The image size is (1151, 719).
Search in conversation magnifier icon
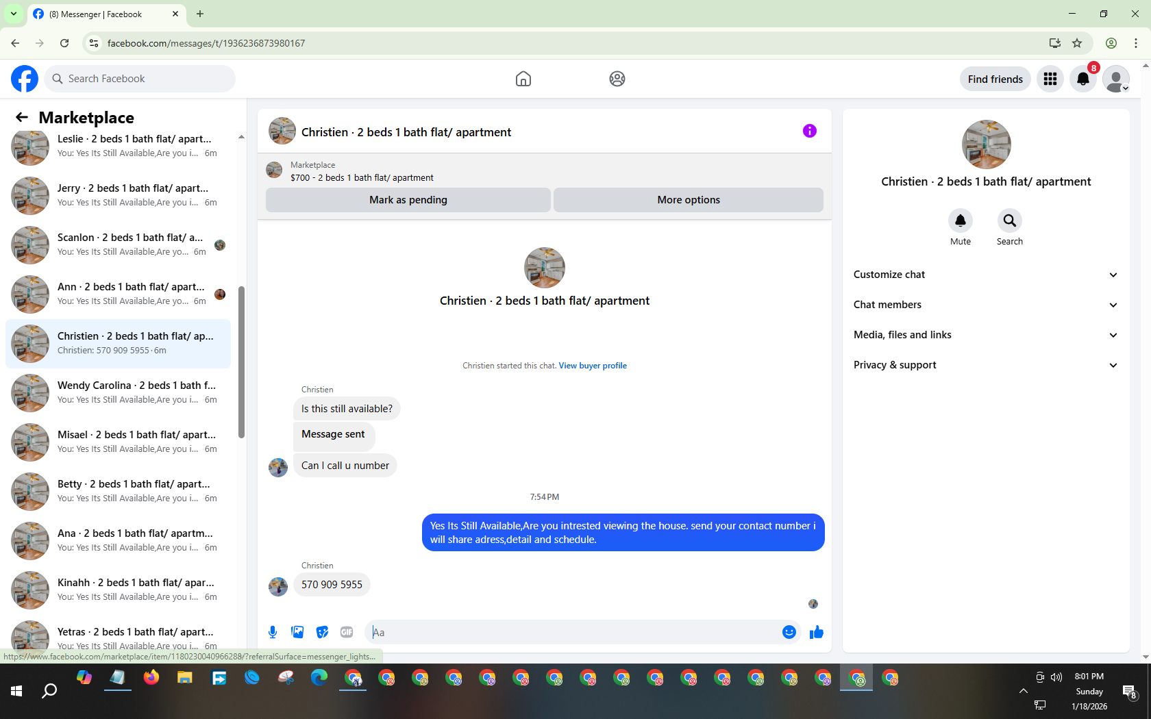(x=1010, y=220)
